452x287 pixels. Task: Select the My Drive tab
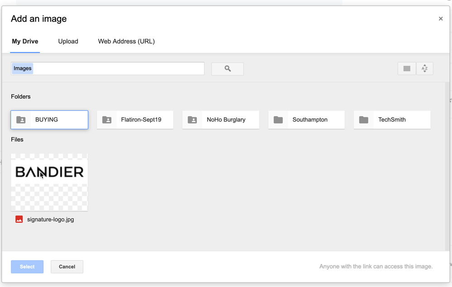coord(25,42)
